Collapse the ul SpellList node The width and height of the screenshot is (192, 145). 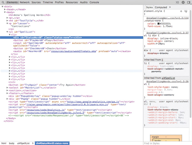[8, 32]
